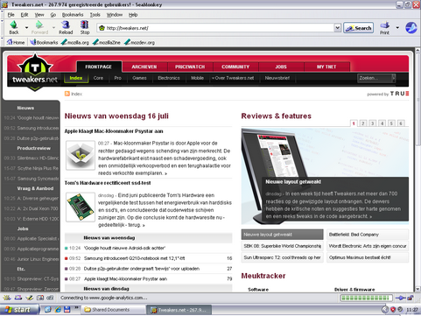This screenshot has width=421, height=316.
Task: Stop page loading with the Stop icon
Action: click(x=85, y=25)
